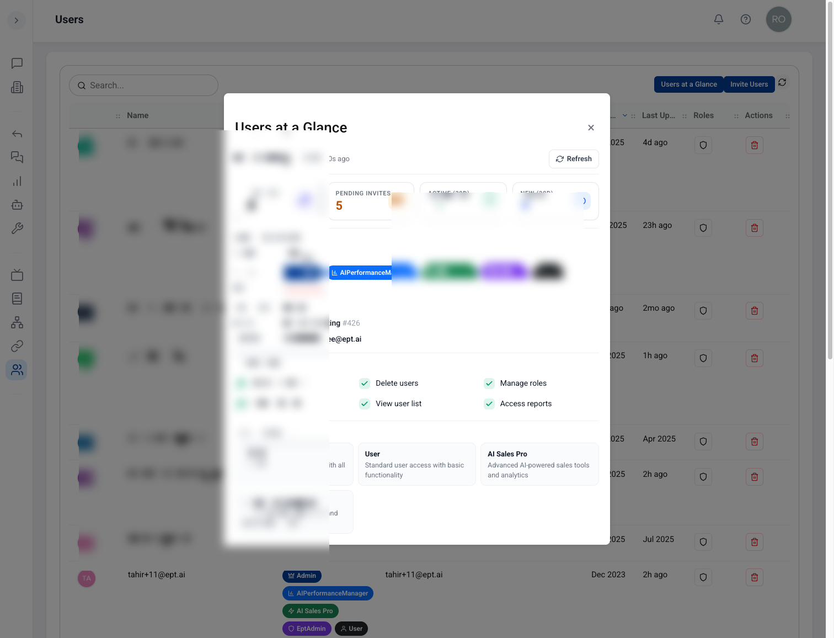Open roles shield for tahir+11@ept.ai row
The height and width of the screenshot is (638, 834).
[x=703, y=577]
